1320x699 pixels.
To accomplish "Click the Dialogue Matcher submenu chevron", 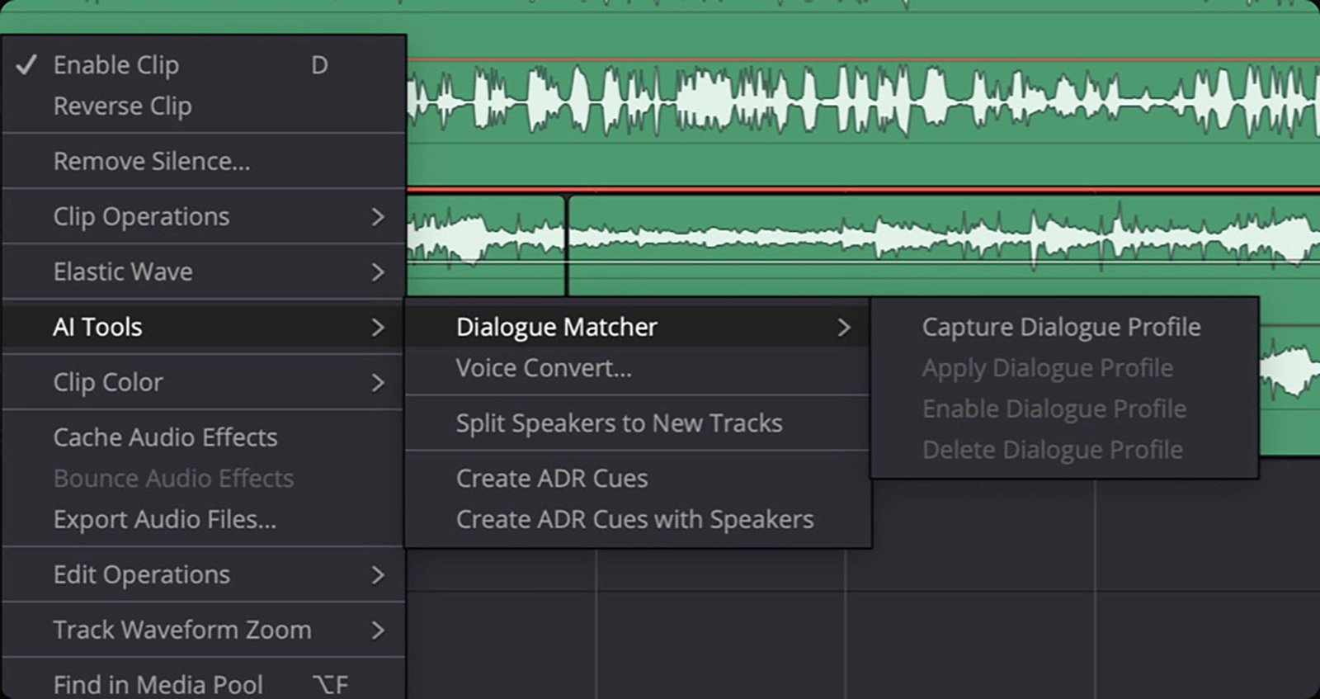I will (843, 328).
